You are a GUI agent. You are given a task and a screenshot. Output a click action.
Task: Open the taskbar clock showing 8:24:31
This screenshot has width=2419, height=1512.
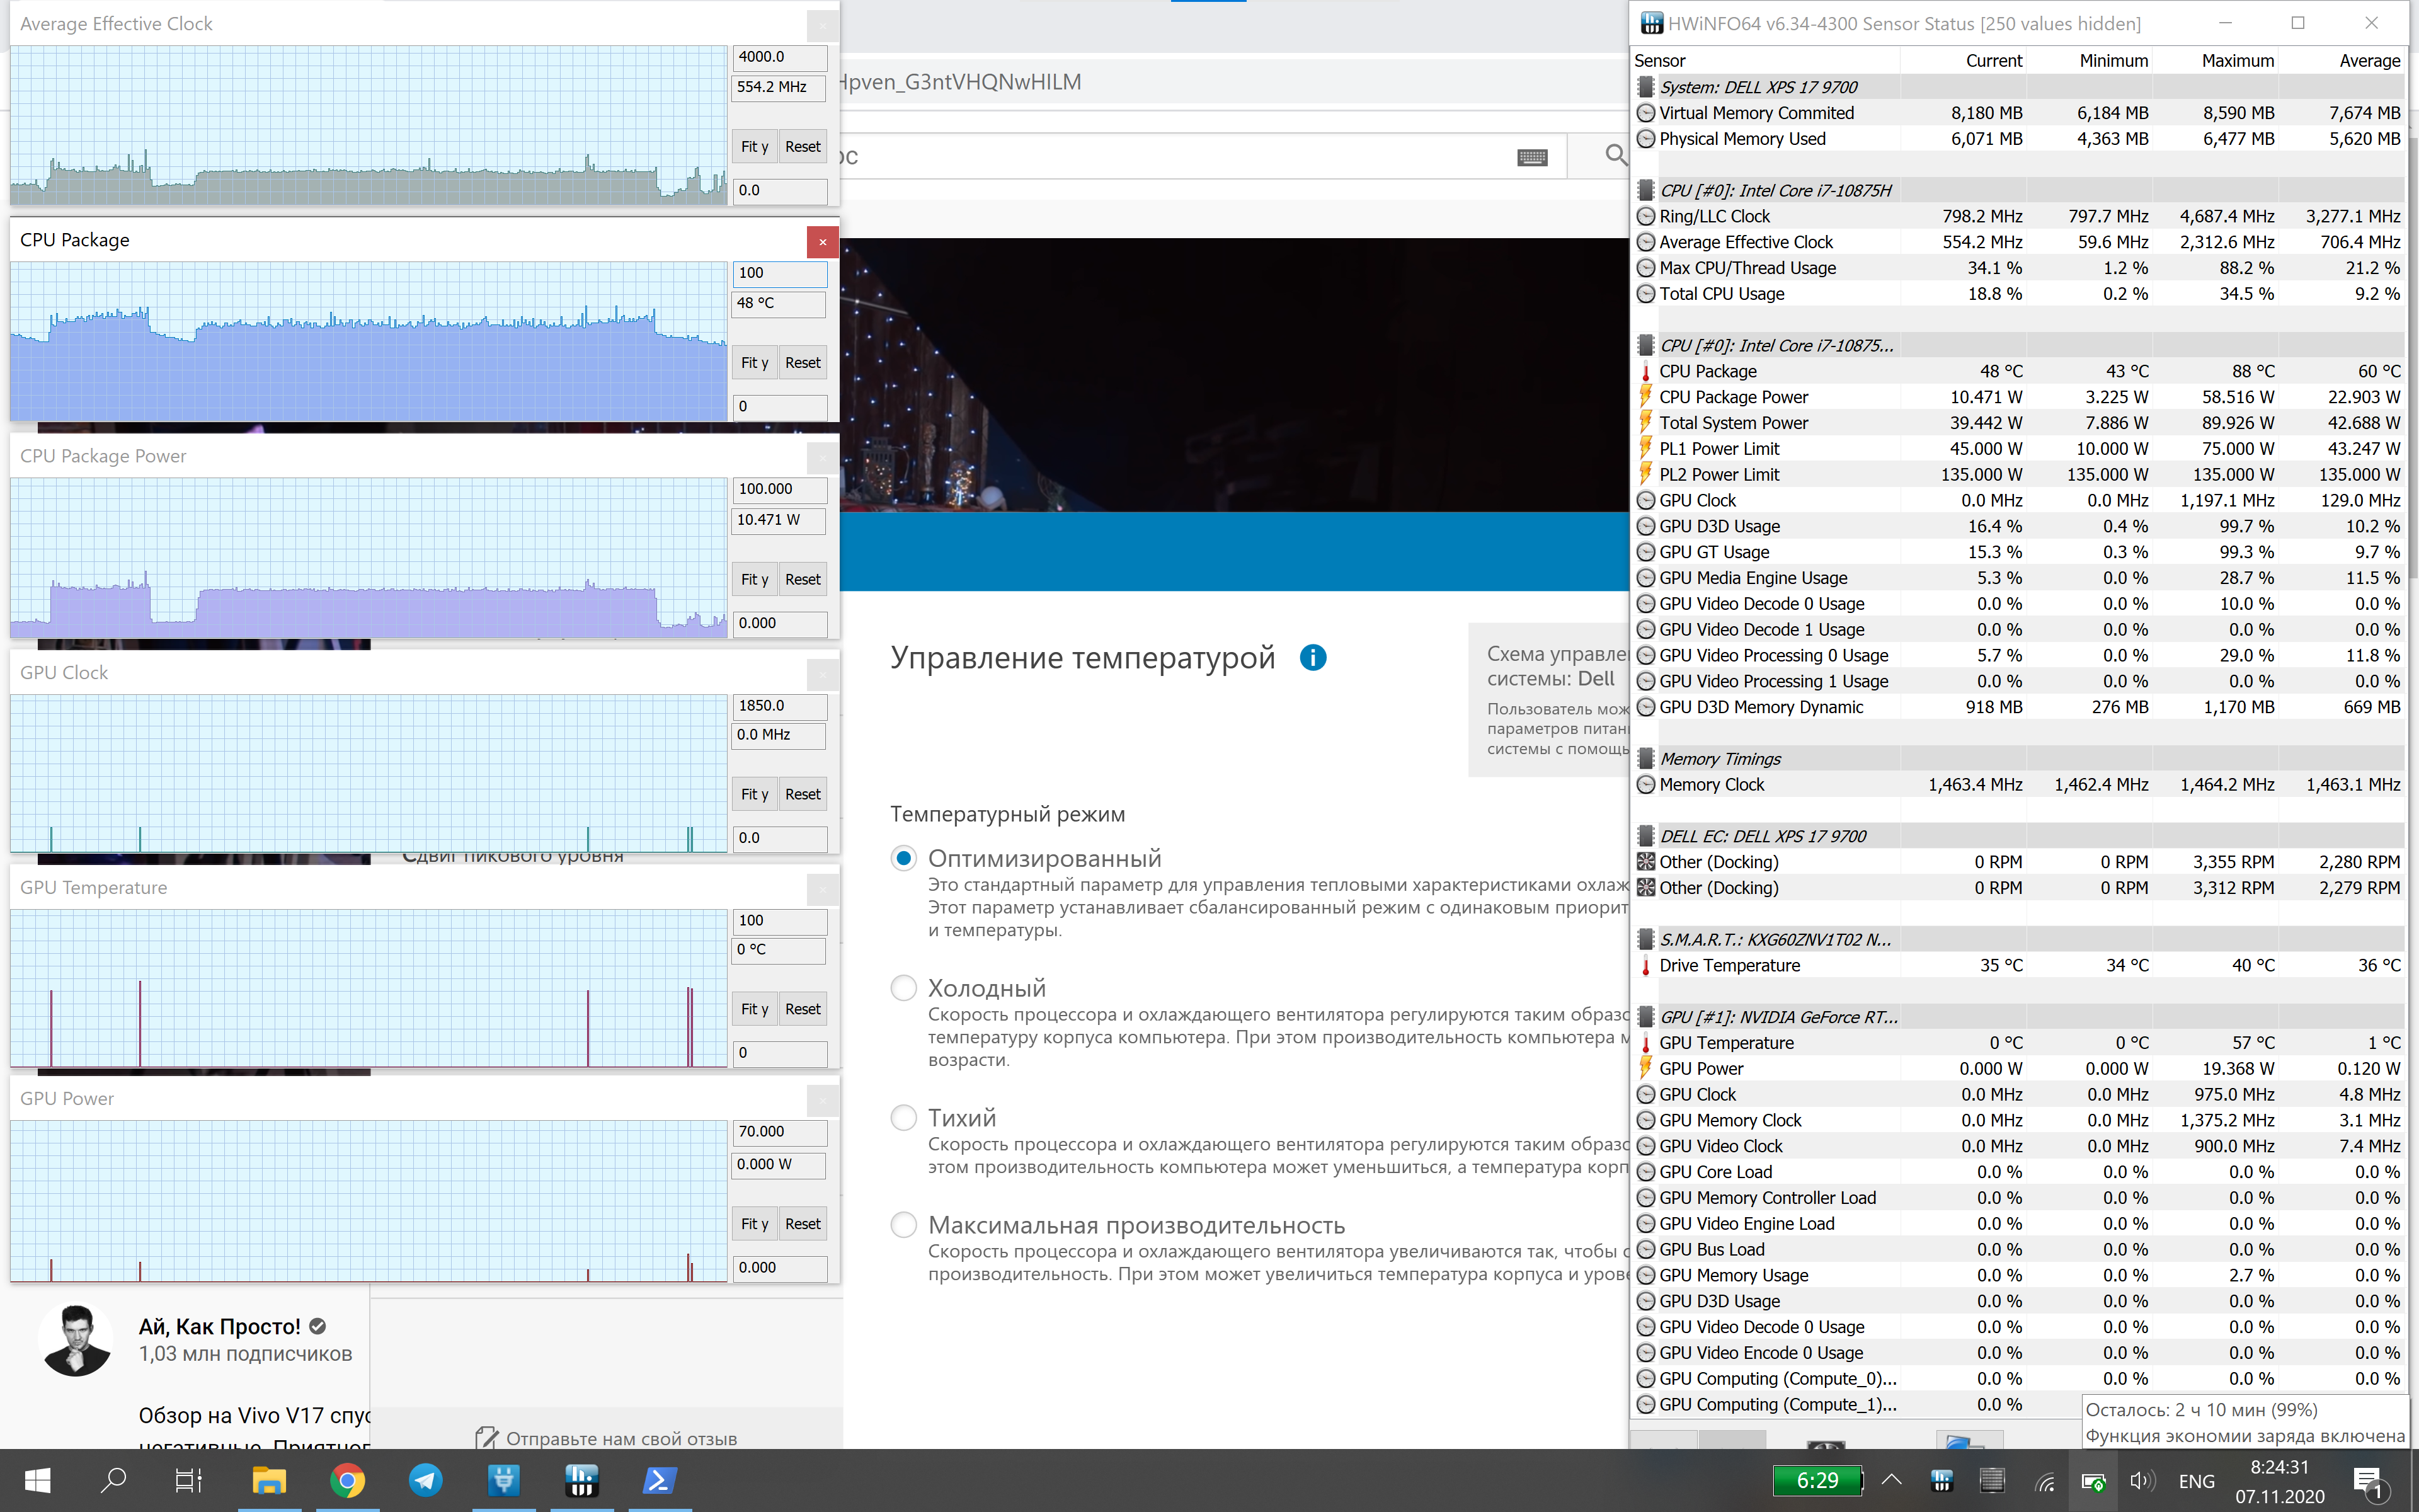coord(2280,1481)
